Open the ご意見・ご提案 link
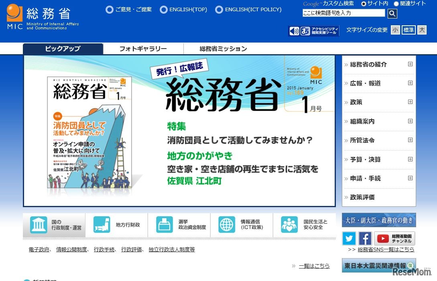Screen dimensions: 437x281 134,10
